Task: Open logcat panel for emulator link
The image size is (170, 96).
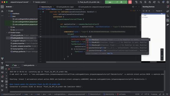Action: click(x=35, y=84)
